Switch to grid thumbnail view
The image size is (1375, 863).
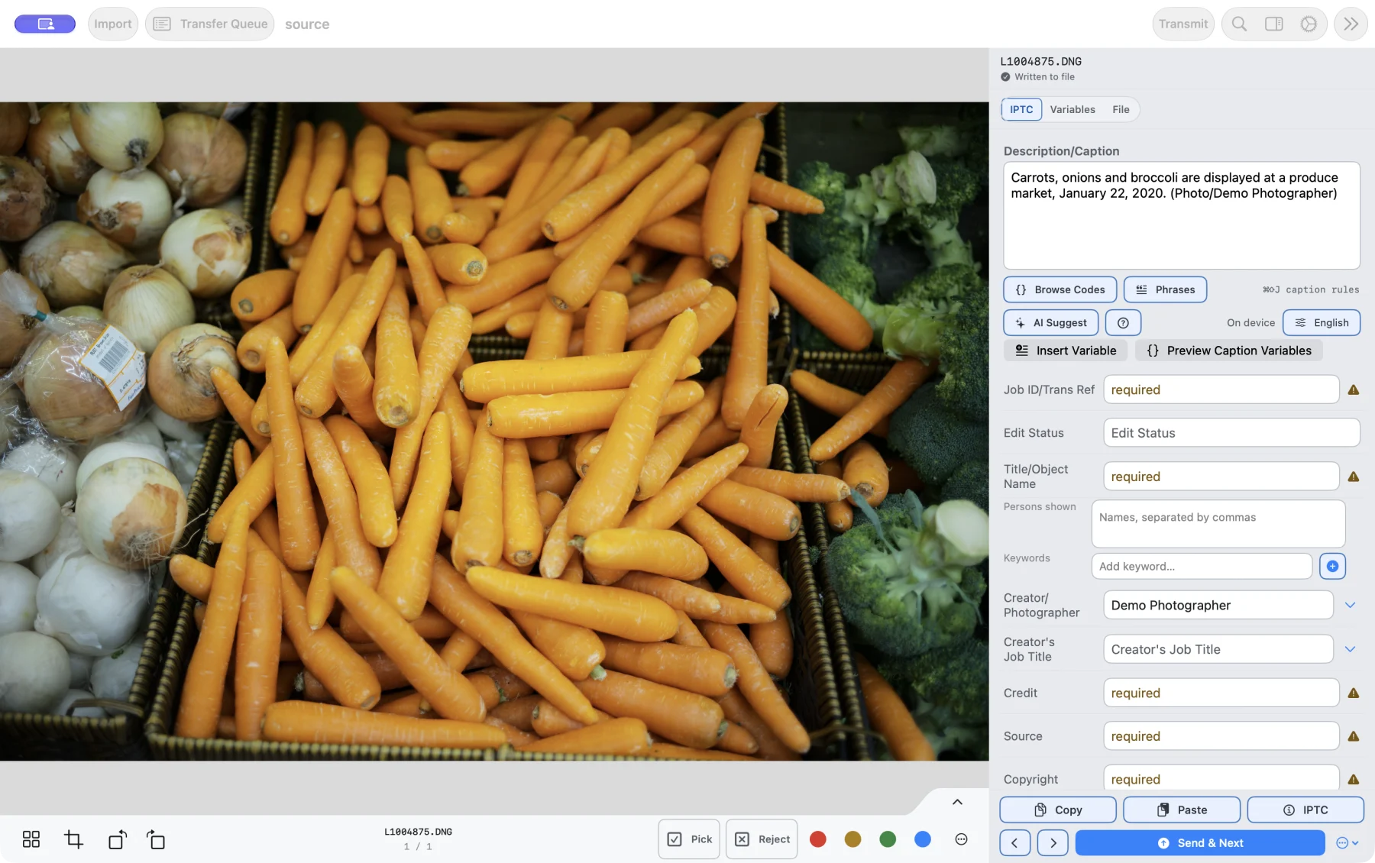click(x=31, y=839)
